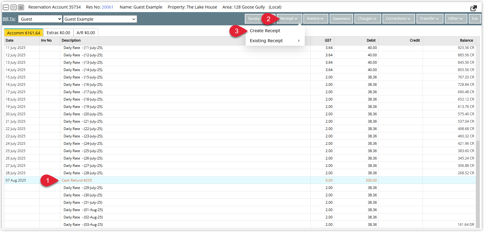Select the Daily Rate (01-Aug-25) description
Image resolution: width=484 pixels, height=232 pixels.
pyautogui.click(x=83, y=210)
